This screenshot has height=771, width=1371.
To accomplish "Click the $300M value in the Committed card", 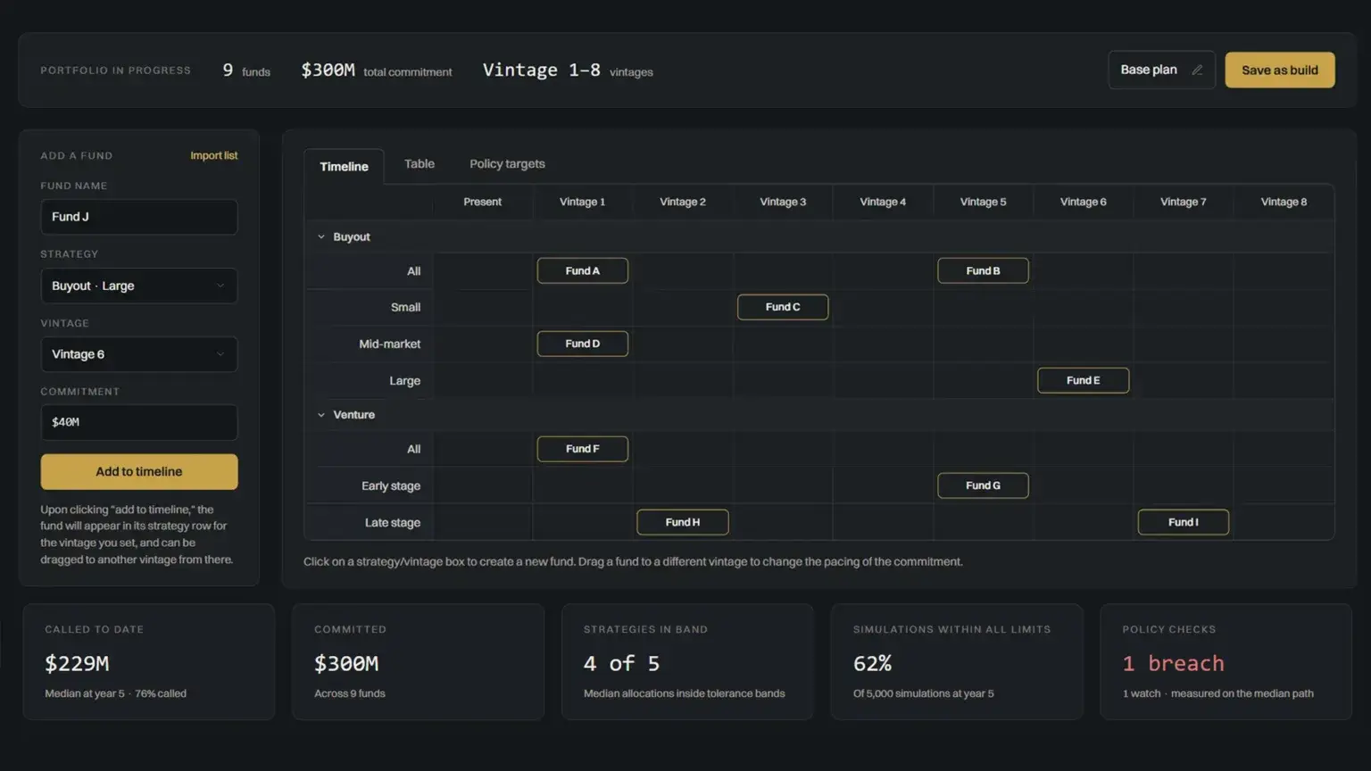I will (x=346, y=663).
